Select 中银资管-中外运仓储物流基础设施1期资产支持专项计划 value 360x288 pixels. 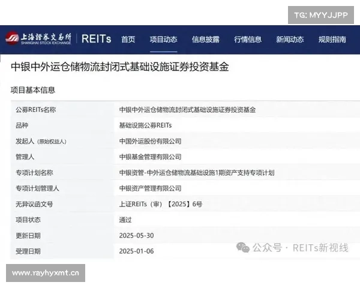197,173
